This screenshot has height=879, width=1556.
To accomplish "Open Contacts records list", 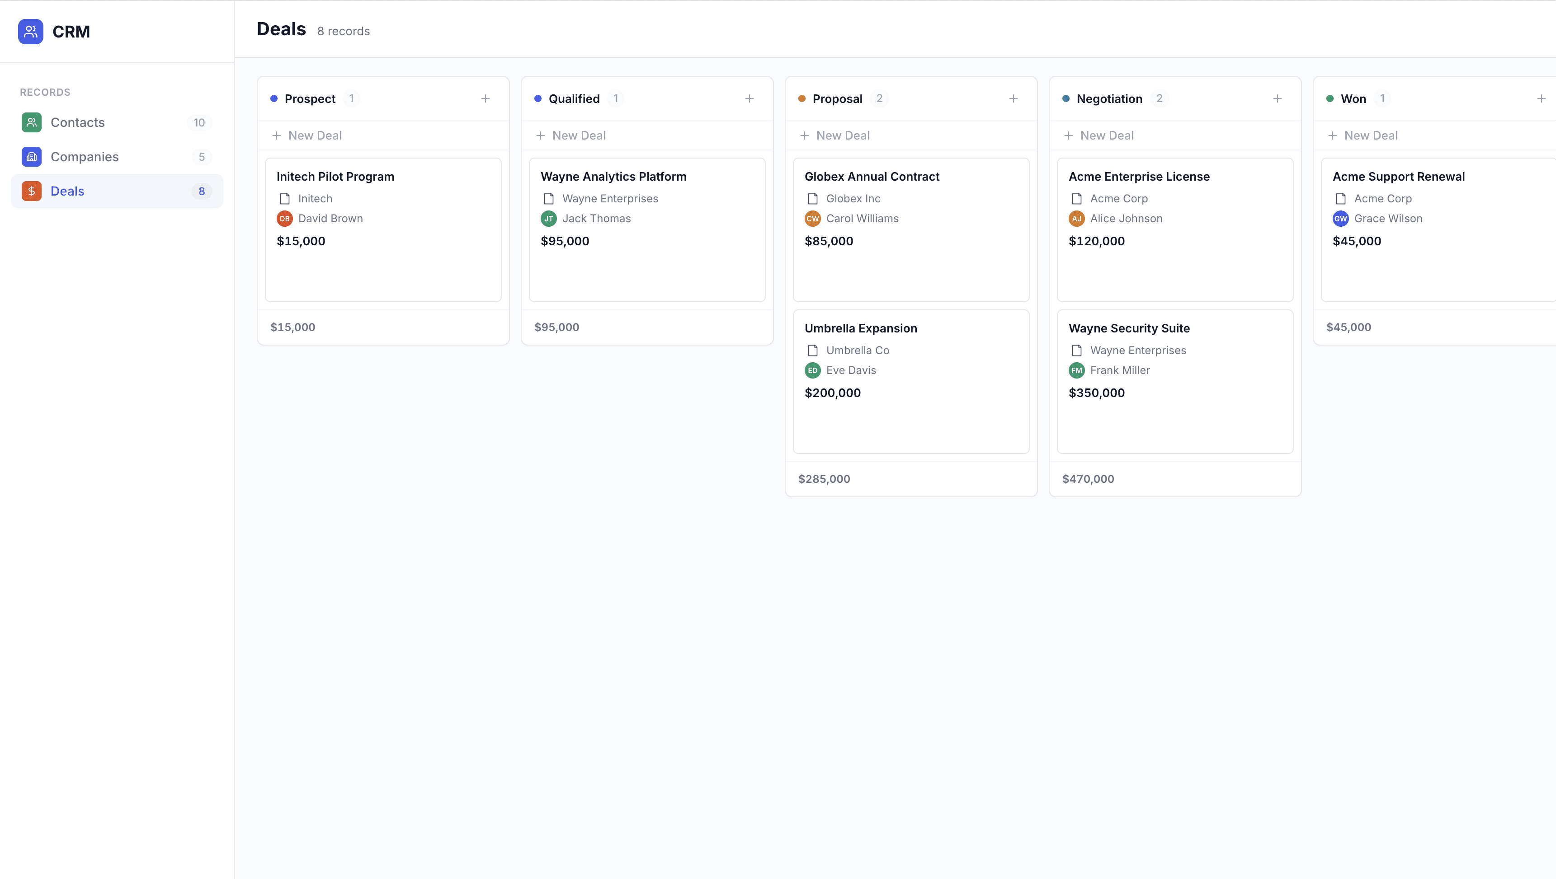I will point(77,122).
